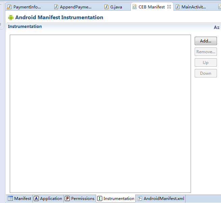Click the green Android robot icon
This screenshot has height=203, width=221.
tap(11, 18)
